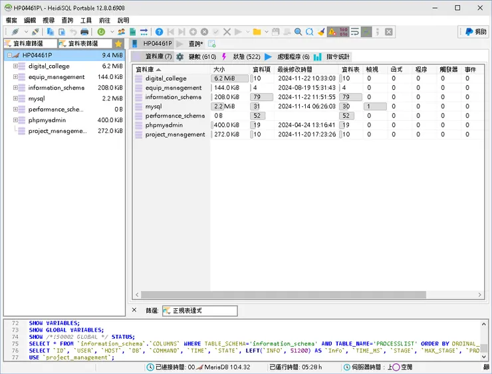This screenshot has width=492, height=374.
Task: Expand the phpmyadmin tree node
Action: pos(14,120)
